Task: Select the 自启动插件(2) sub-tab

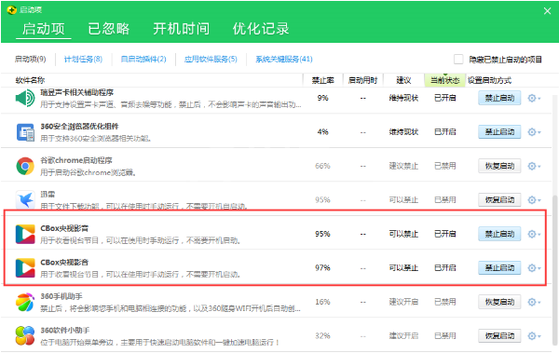Action: pos(143,60)
